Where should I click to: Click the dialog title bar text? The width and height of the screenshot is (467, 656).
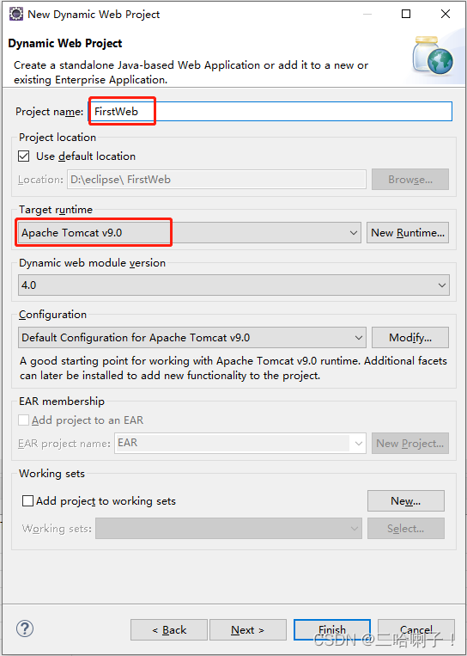94,15
